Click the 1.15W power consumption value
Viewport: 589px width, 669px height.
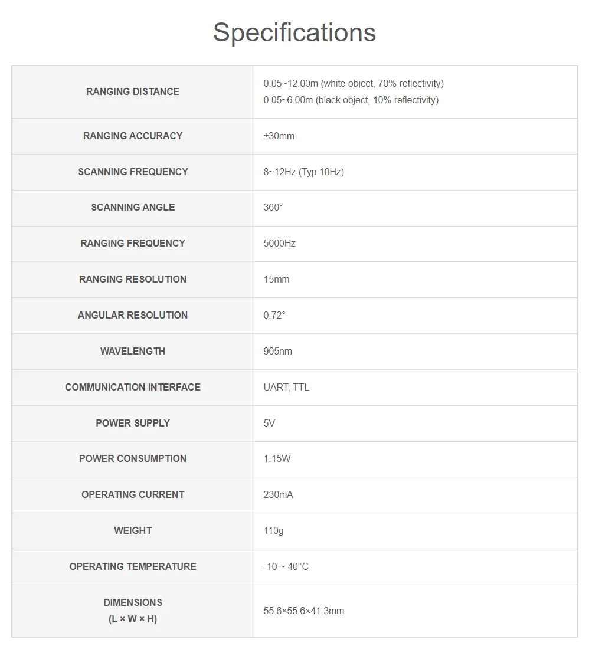click(277, 458)
